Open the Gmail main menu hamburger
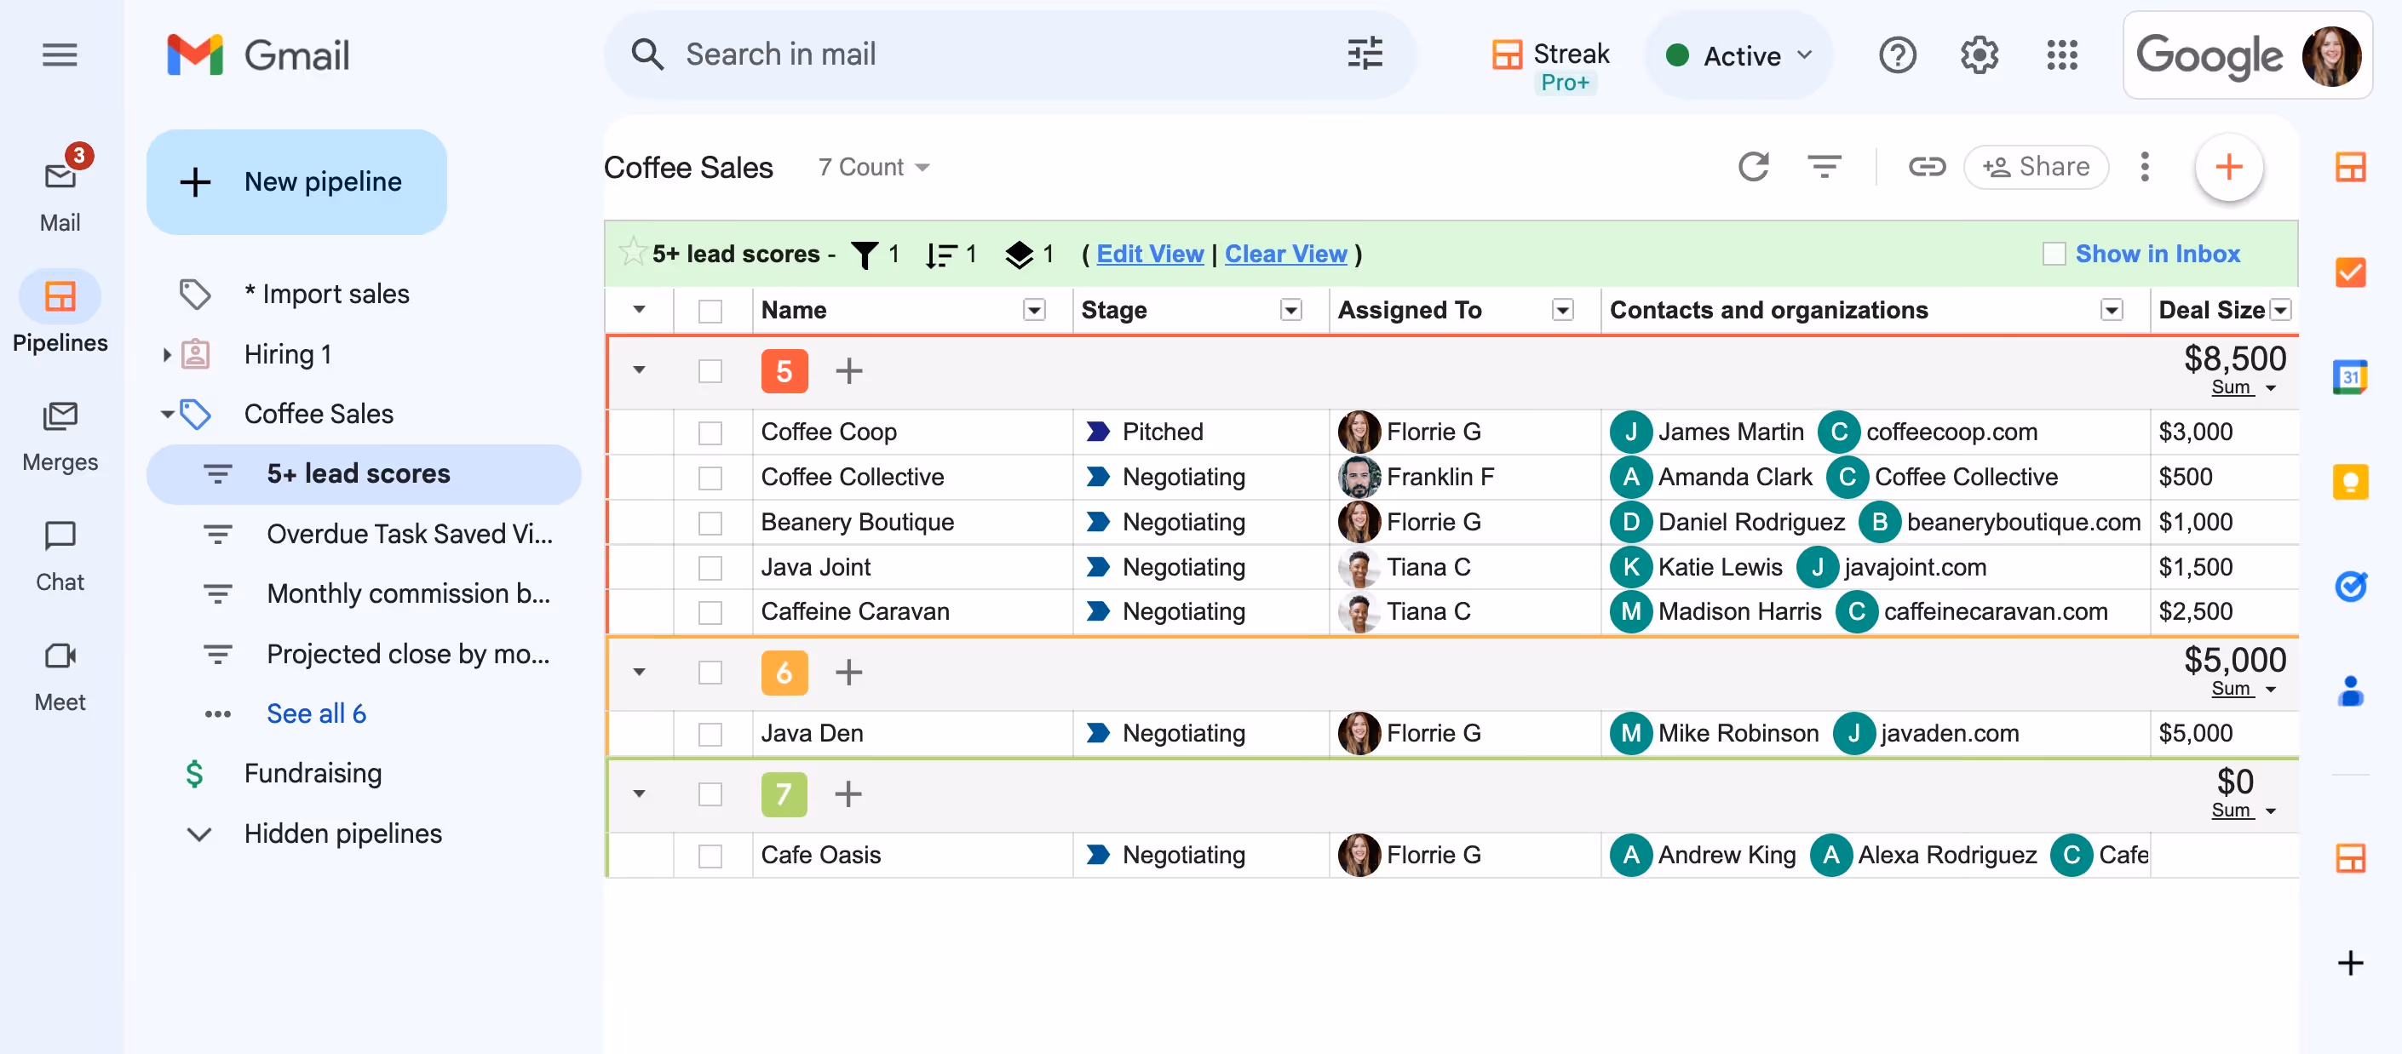2402x1054 pixels. (60, 55)
